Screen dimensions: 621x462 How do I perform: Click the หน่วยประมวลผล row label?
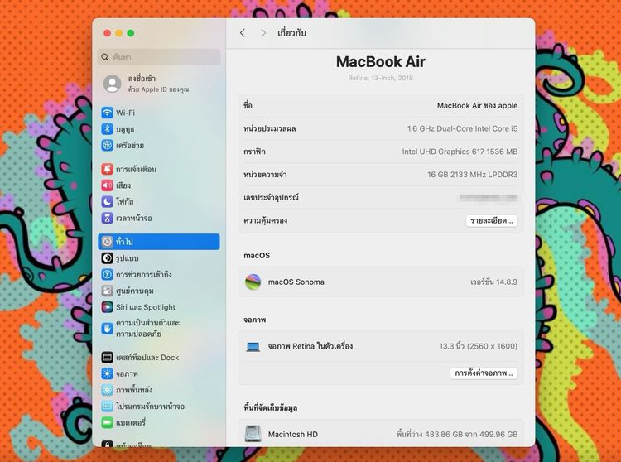click(x=270, y=128)
